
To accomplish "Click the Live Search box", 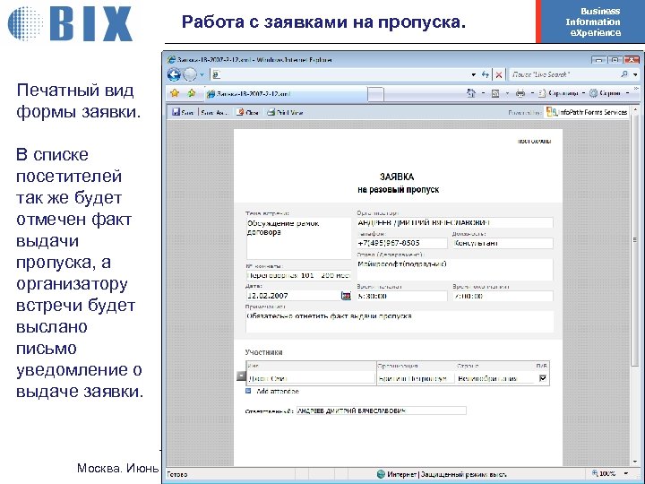I will 563,74.
